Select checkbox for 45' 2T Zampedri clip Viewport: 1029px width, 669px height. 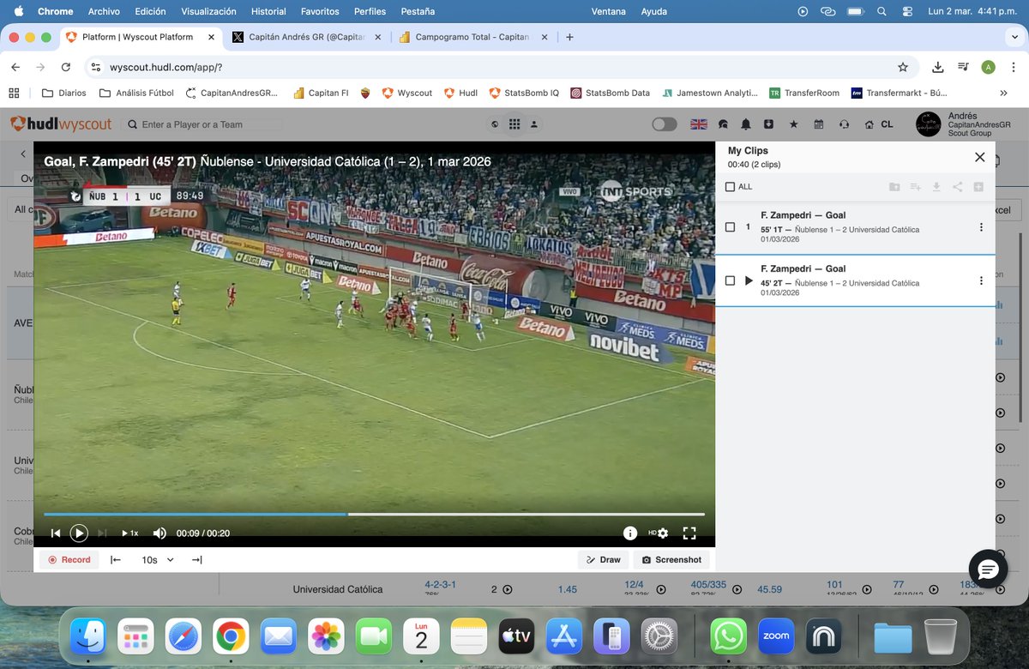(x=730, y=280)
